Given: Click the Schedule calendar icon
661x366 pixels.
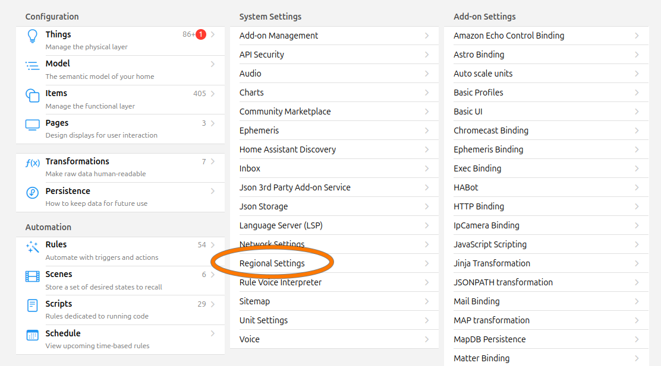Looking at the screenshot, I should pyautogui.click(x=33, y=335).
